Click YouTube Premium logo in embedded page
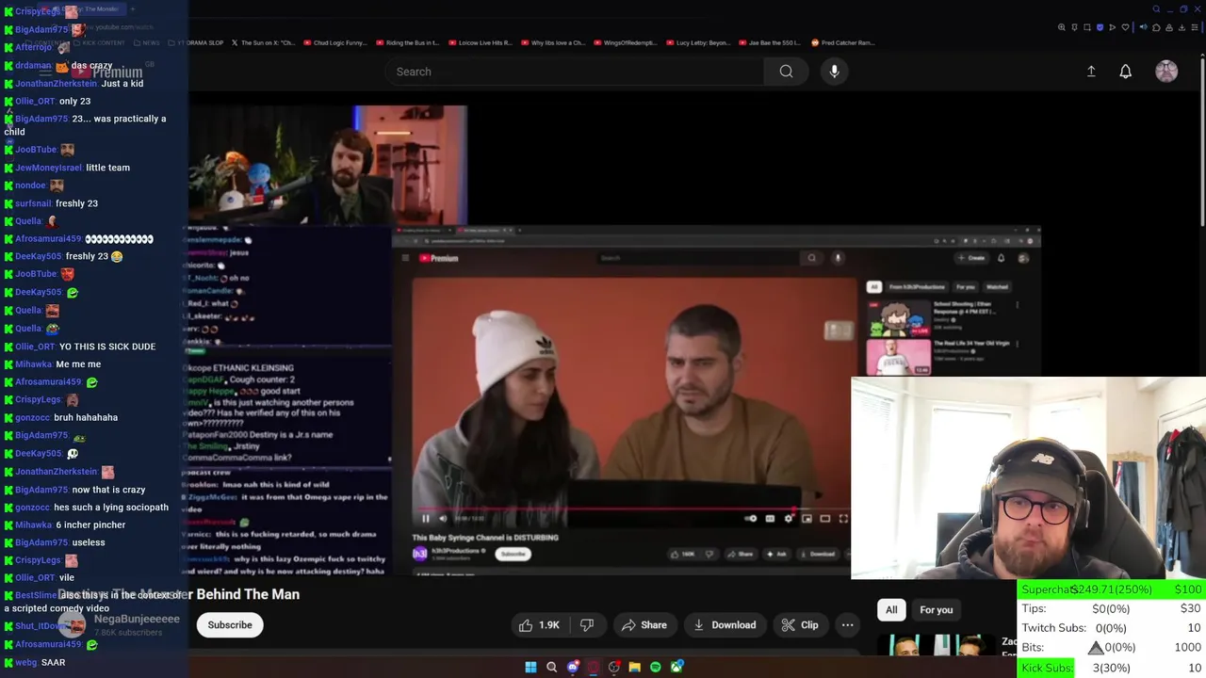 click(439, 258)
